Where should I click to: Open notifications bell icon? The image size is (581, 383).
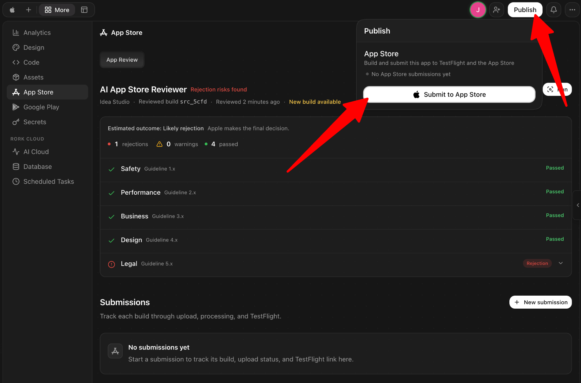click(553, 10)
